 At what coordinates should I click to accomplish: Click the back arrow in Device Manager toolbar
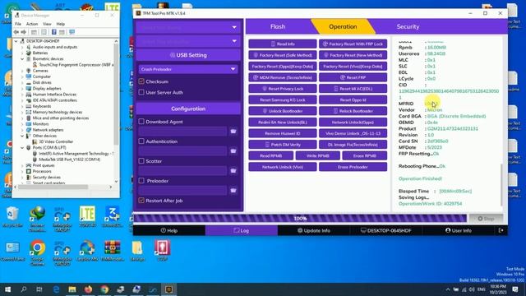click(x=16, y=32)
